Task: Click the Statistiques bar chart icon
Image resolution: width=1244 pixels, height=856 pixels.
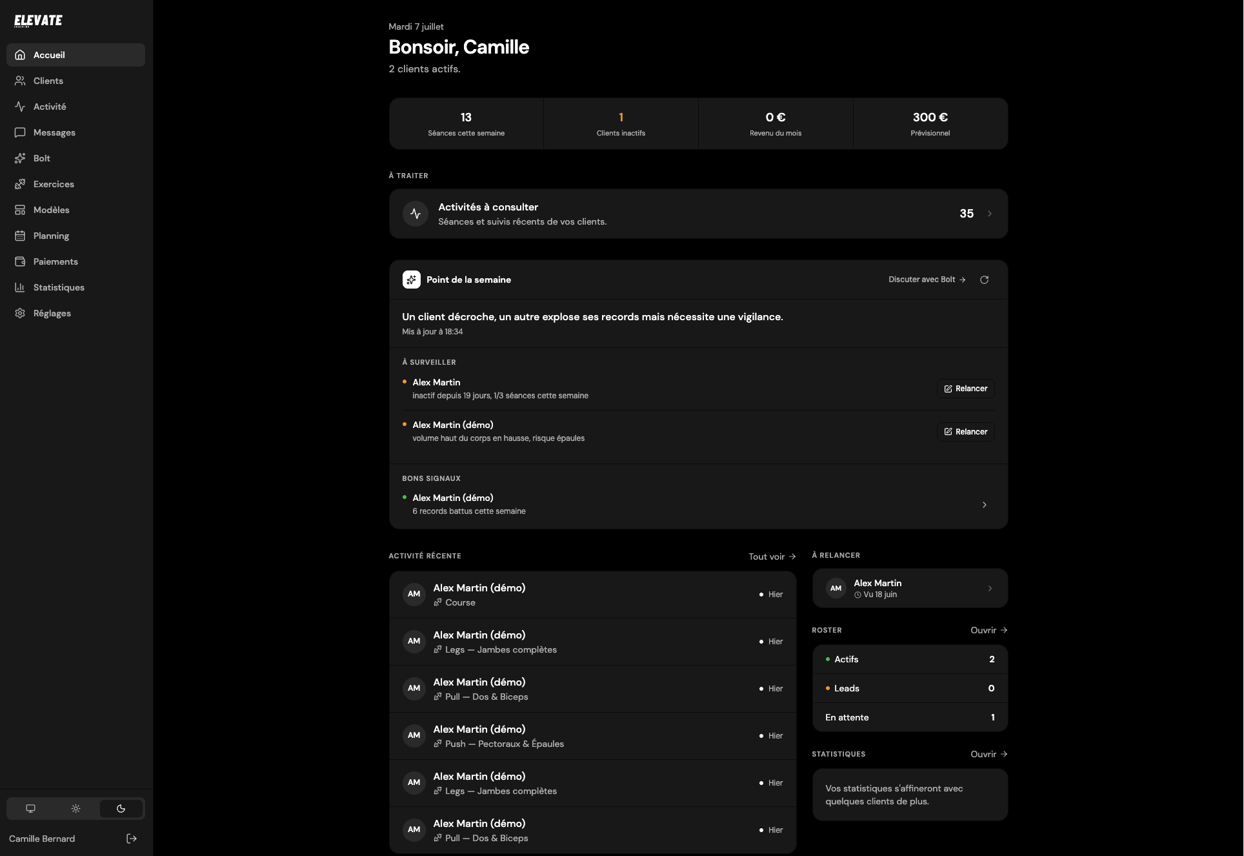Action: [20, 287]
